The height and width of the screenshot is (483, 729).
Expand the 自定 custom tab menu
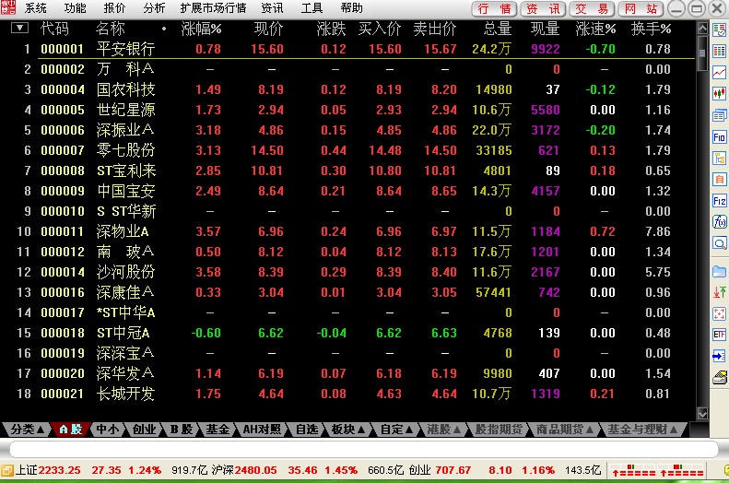point(396,430)
